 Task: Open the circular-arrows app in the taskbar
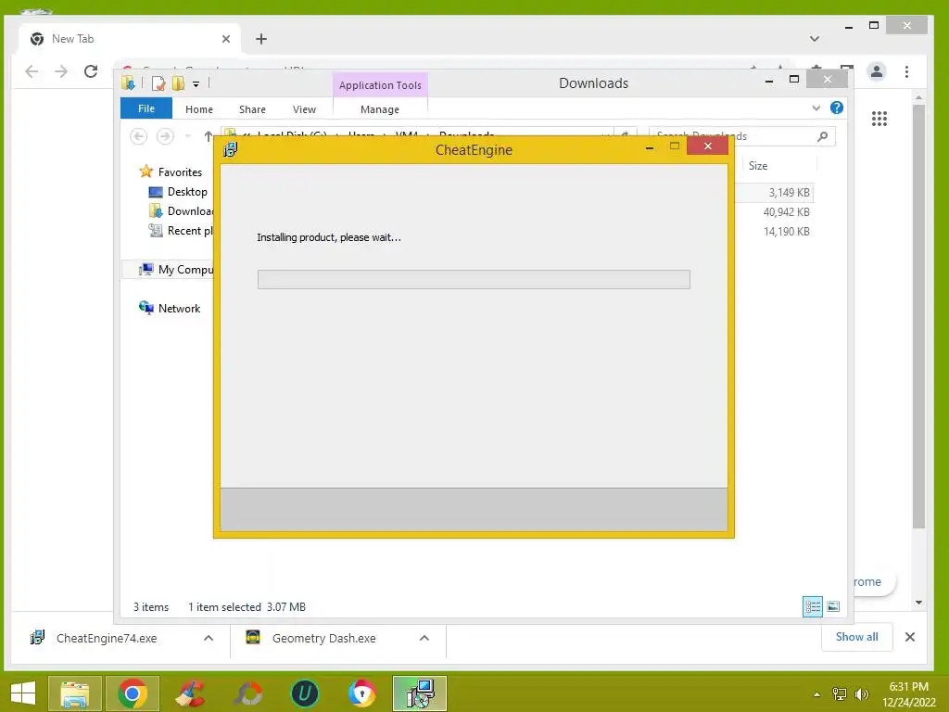coord(248,693)
